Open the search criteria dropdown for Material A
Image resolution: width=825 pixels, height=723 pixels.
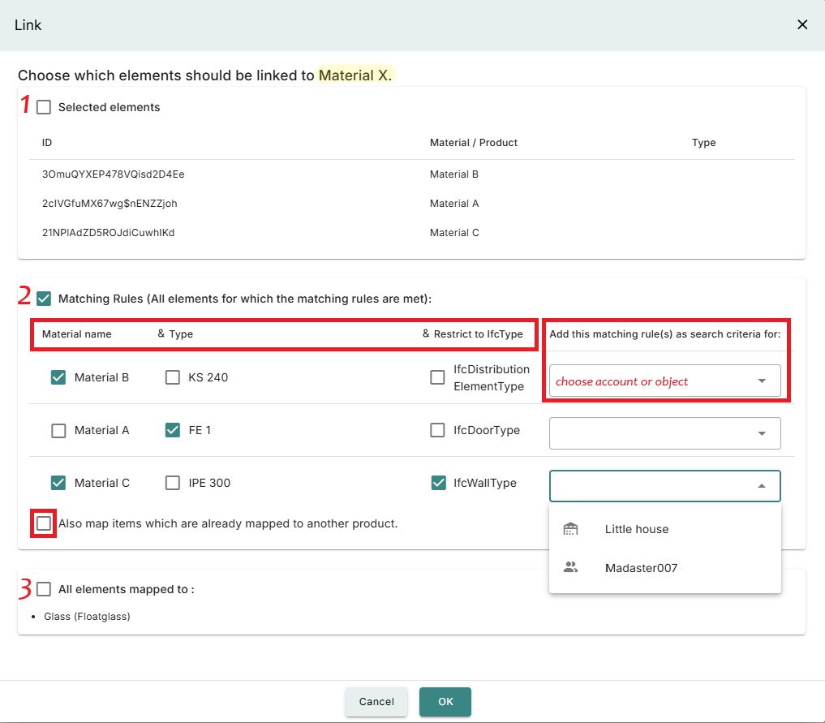(x=665, y=433)
